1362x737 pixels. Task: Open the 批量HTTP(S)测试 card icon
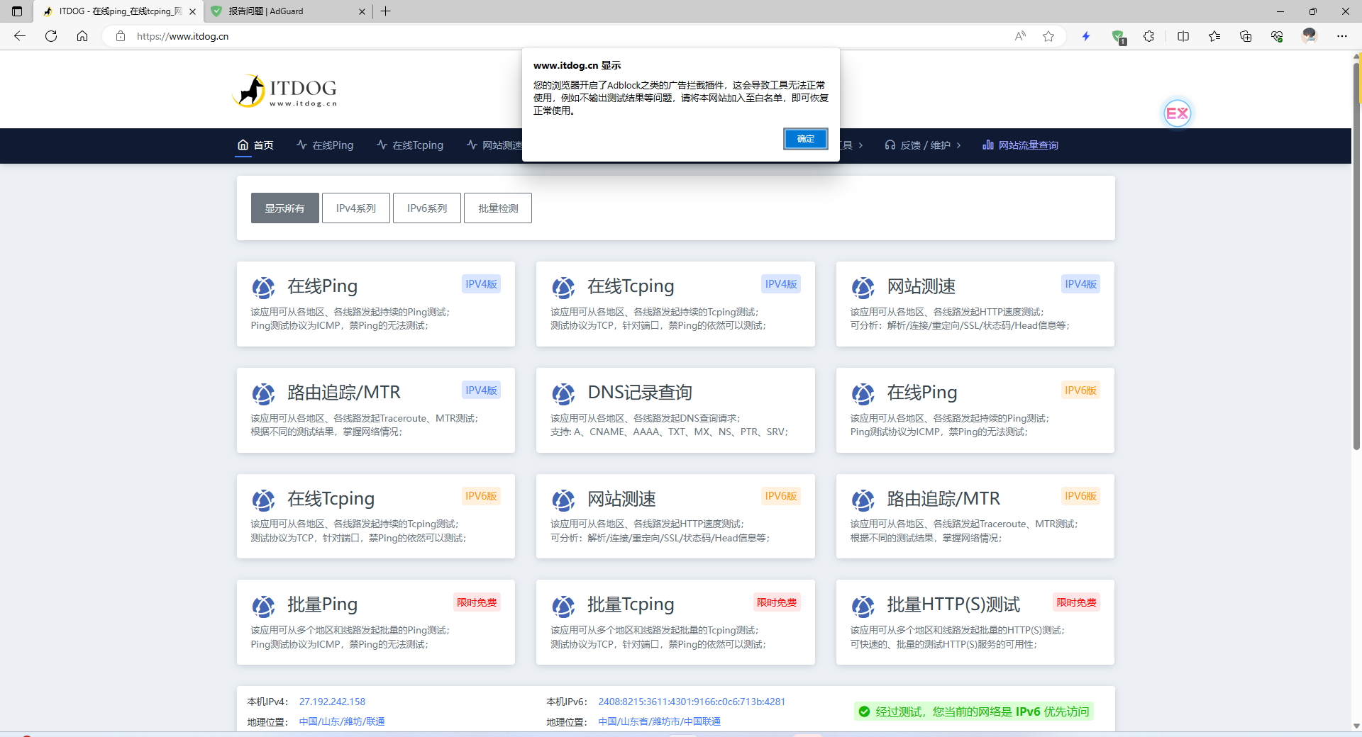[x=863, y=606]
